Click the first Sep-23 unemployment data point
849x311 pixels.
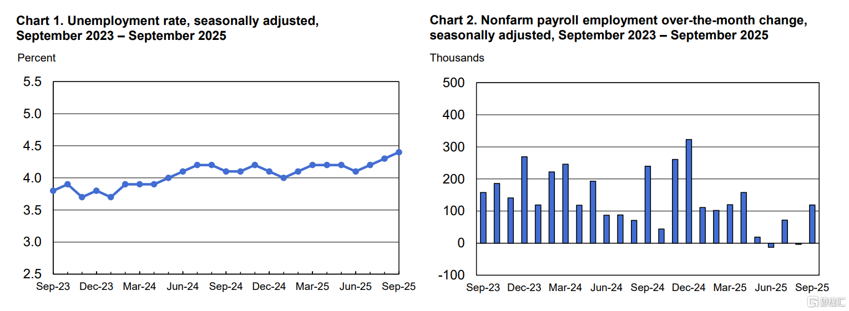(53, 191)
